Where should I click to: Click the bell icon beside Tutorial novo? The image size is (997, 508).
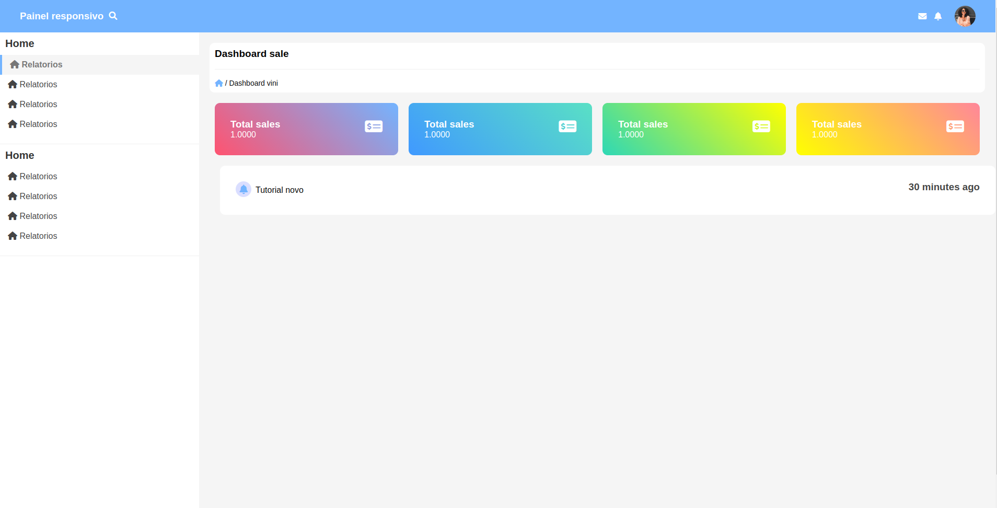click(244, 189)
